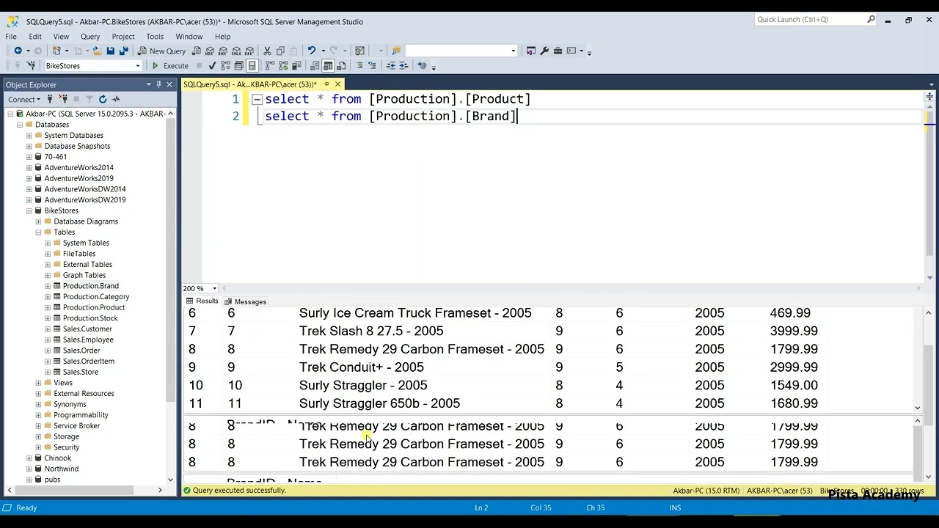Select Sales.Customer table in tree
The width and height of the screenshot is (939, 528).
coord(87,329)
